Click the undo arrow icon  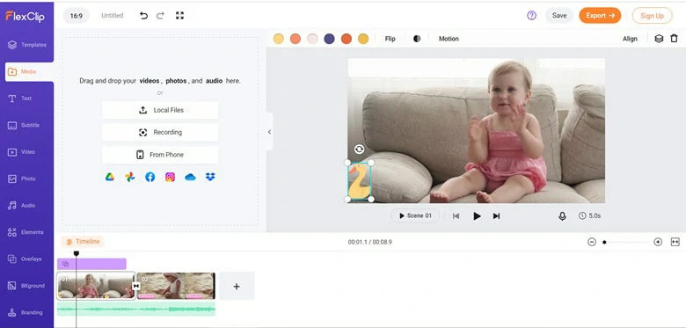[x=143, y=16]
